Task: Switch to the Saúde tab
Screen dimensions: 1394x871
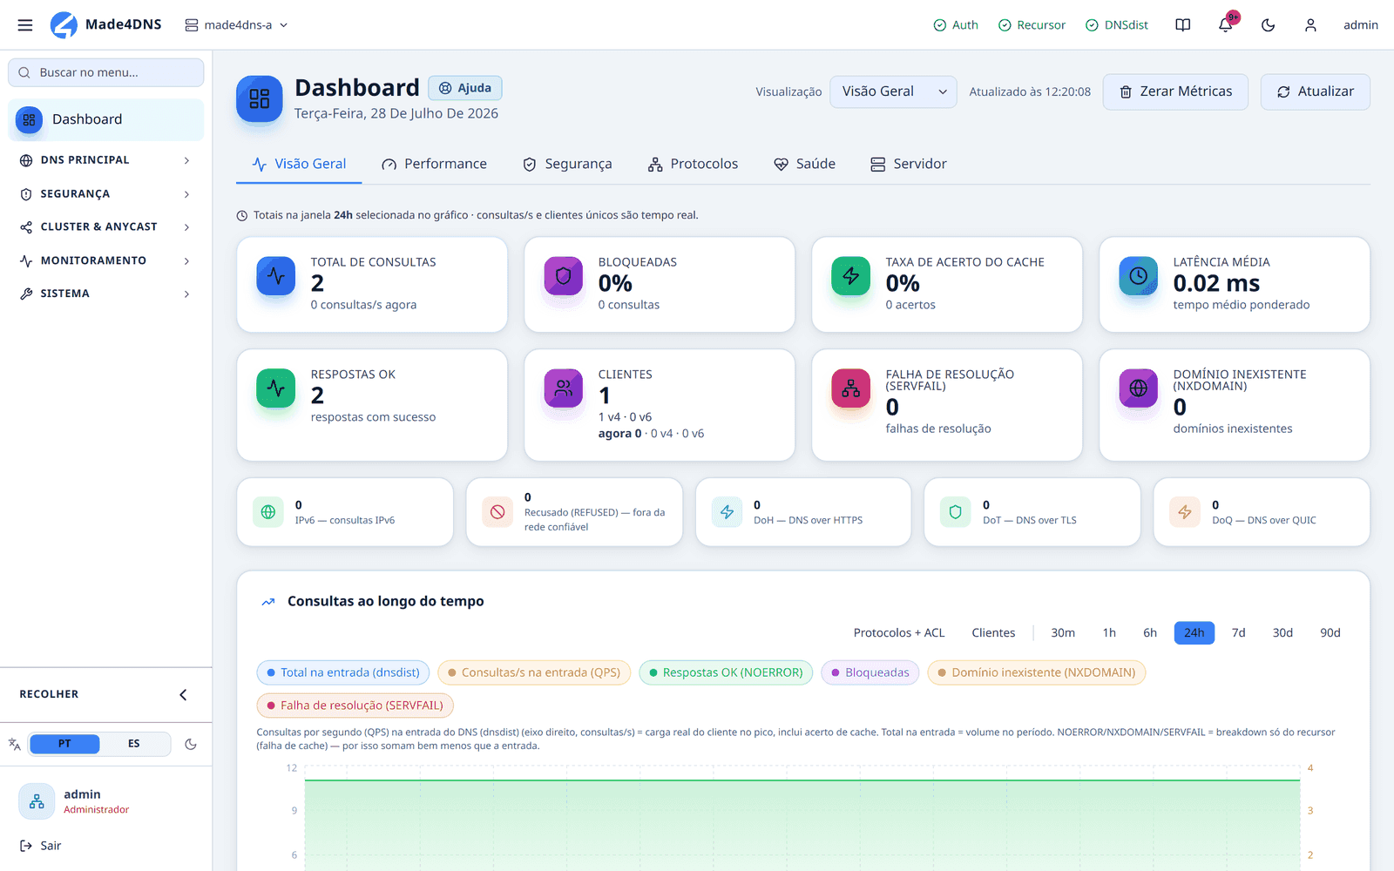Action: (805, 164)
